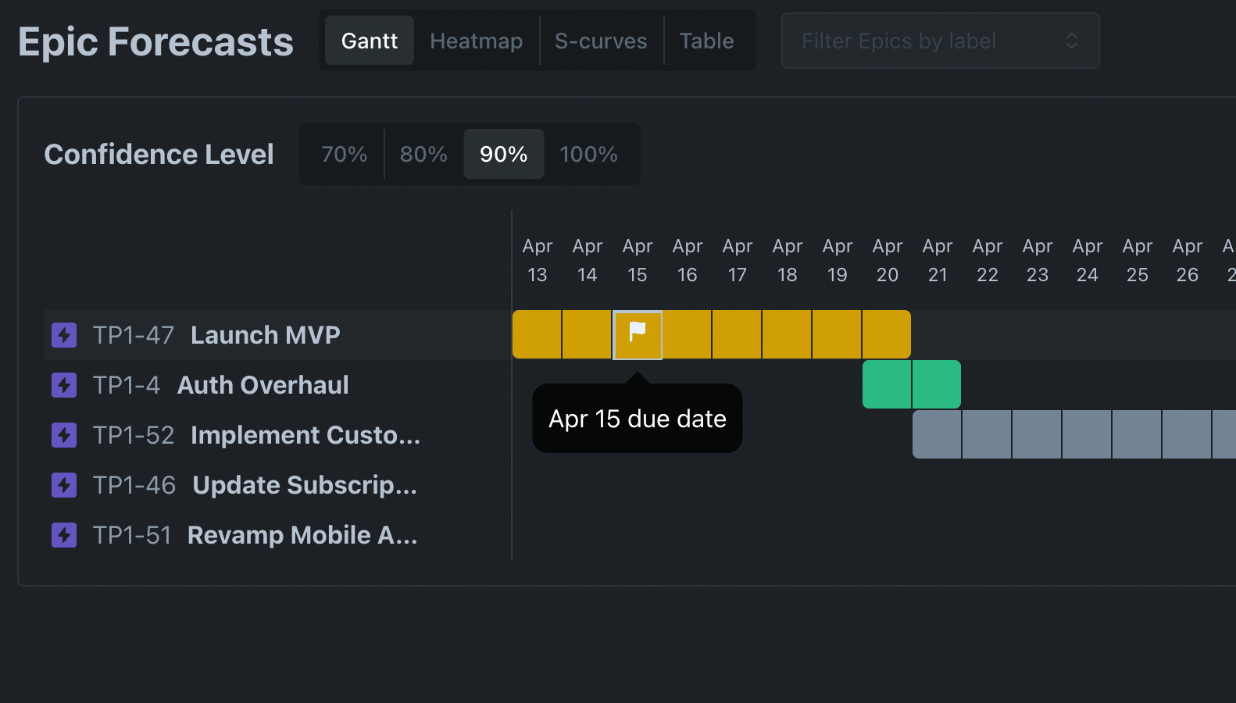Click the grey TP1-52 forecast bar on Apr 23

[1037, 434]
